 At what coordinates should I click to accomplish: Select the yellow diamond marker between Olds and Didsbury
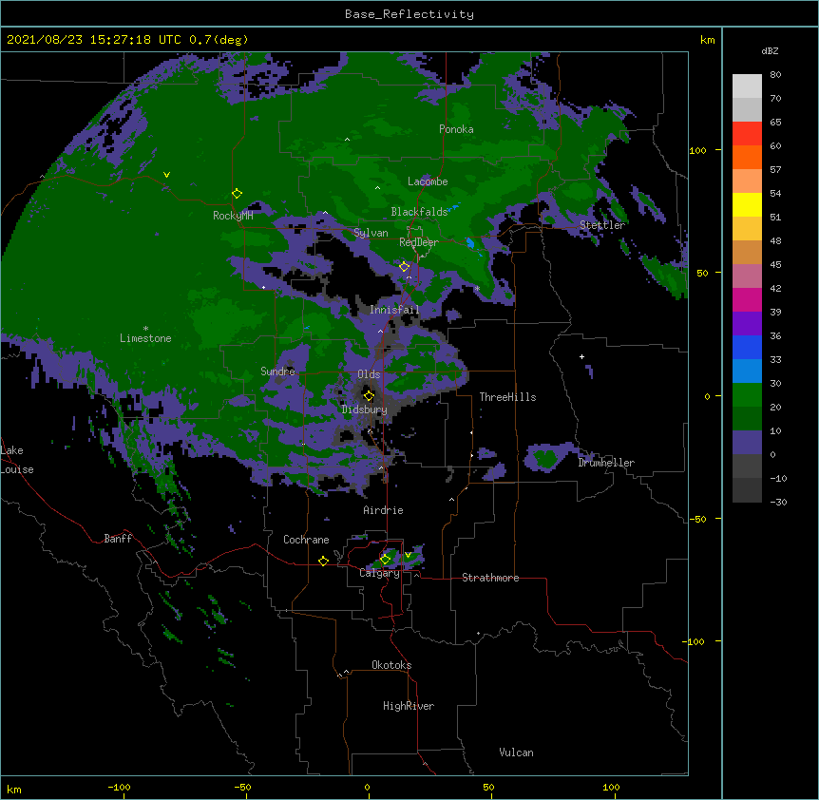pos(369,396)
